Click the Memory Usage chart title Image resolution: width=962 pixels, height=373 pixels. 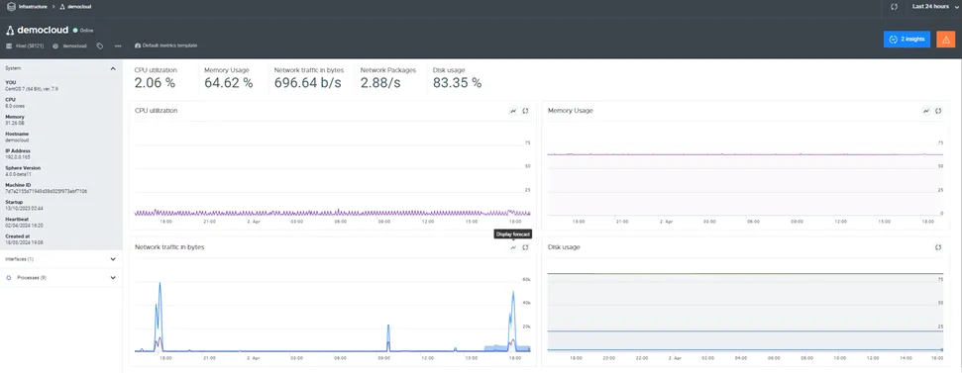pyautogui.click(x=570, y=111)
